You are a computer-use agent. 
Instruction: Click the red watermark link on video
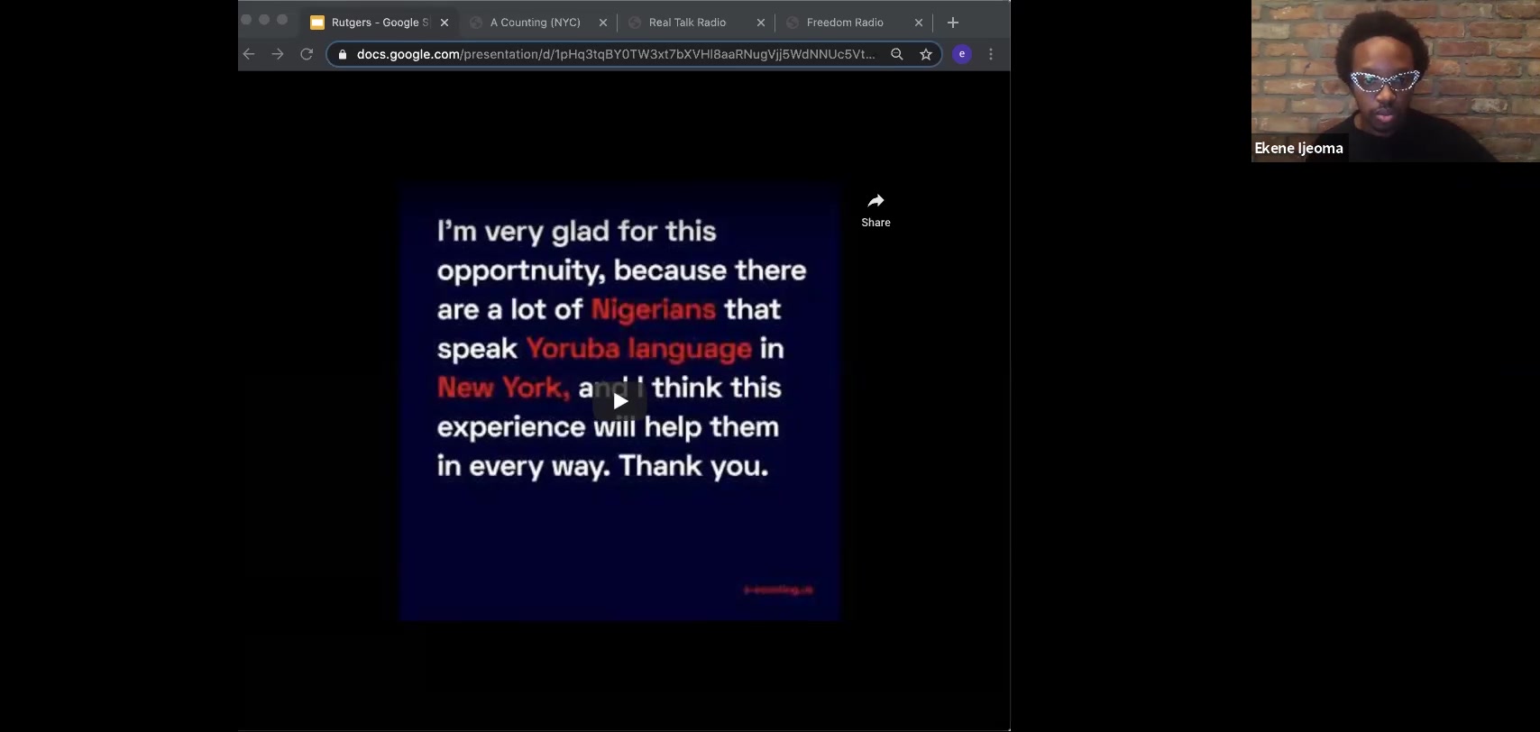coord(778,590)
